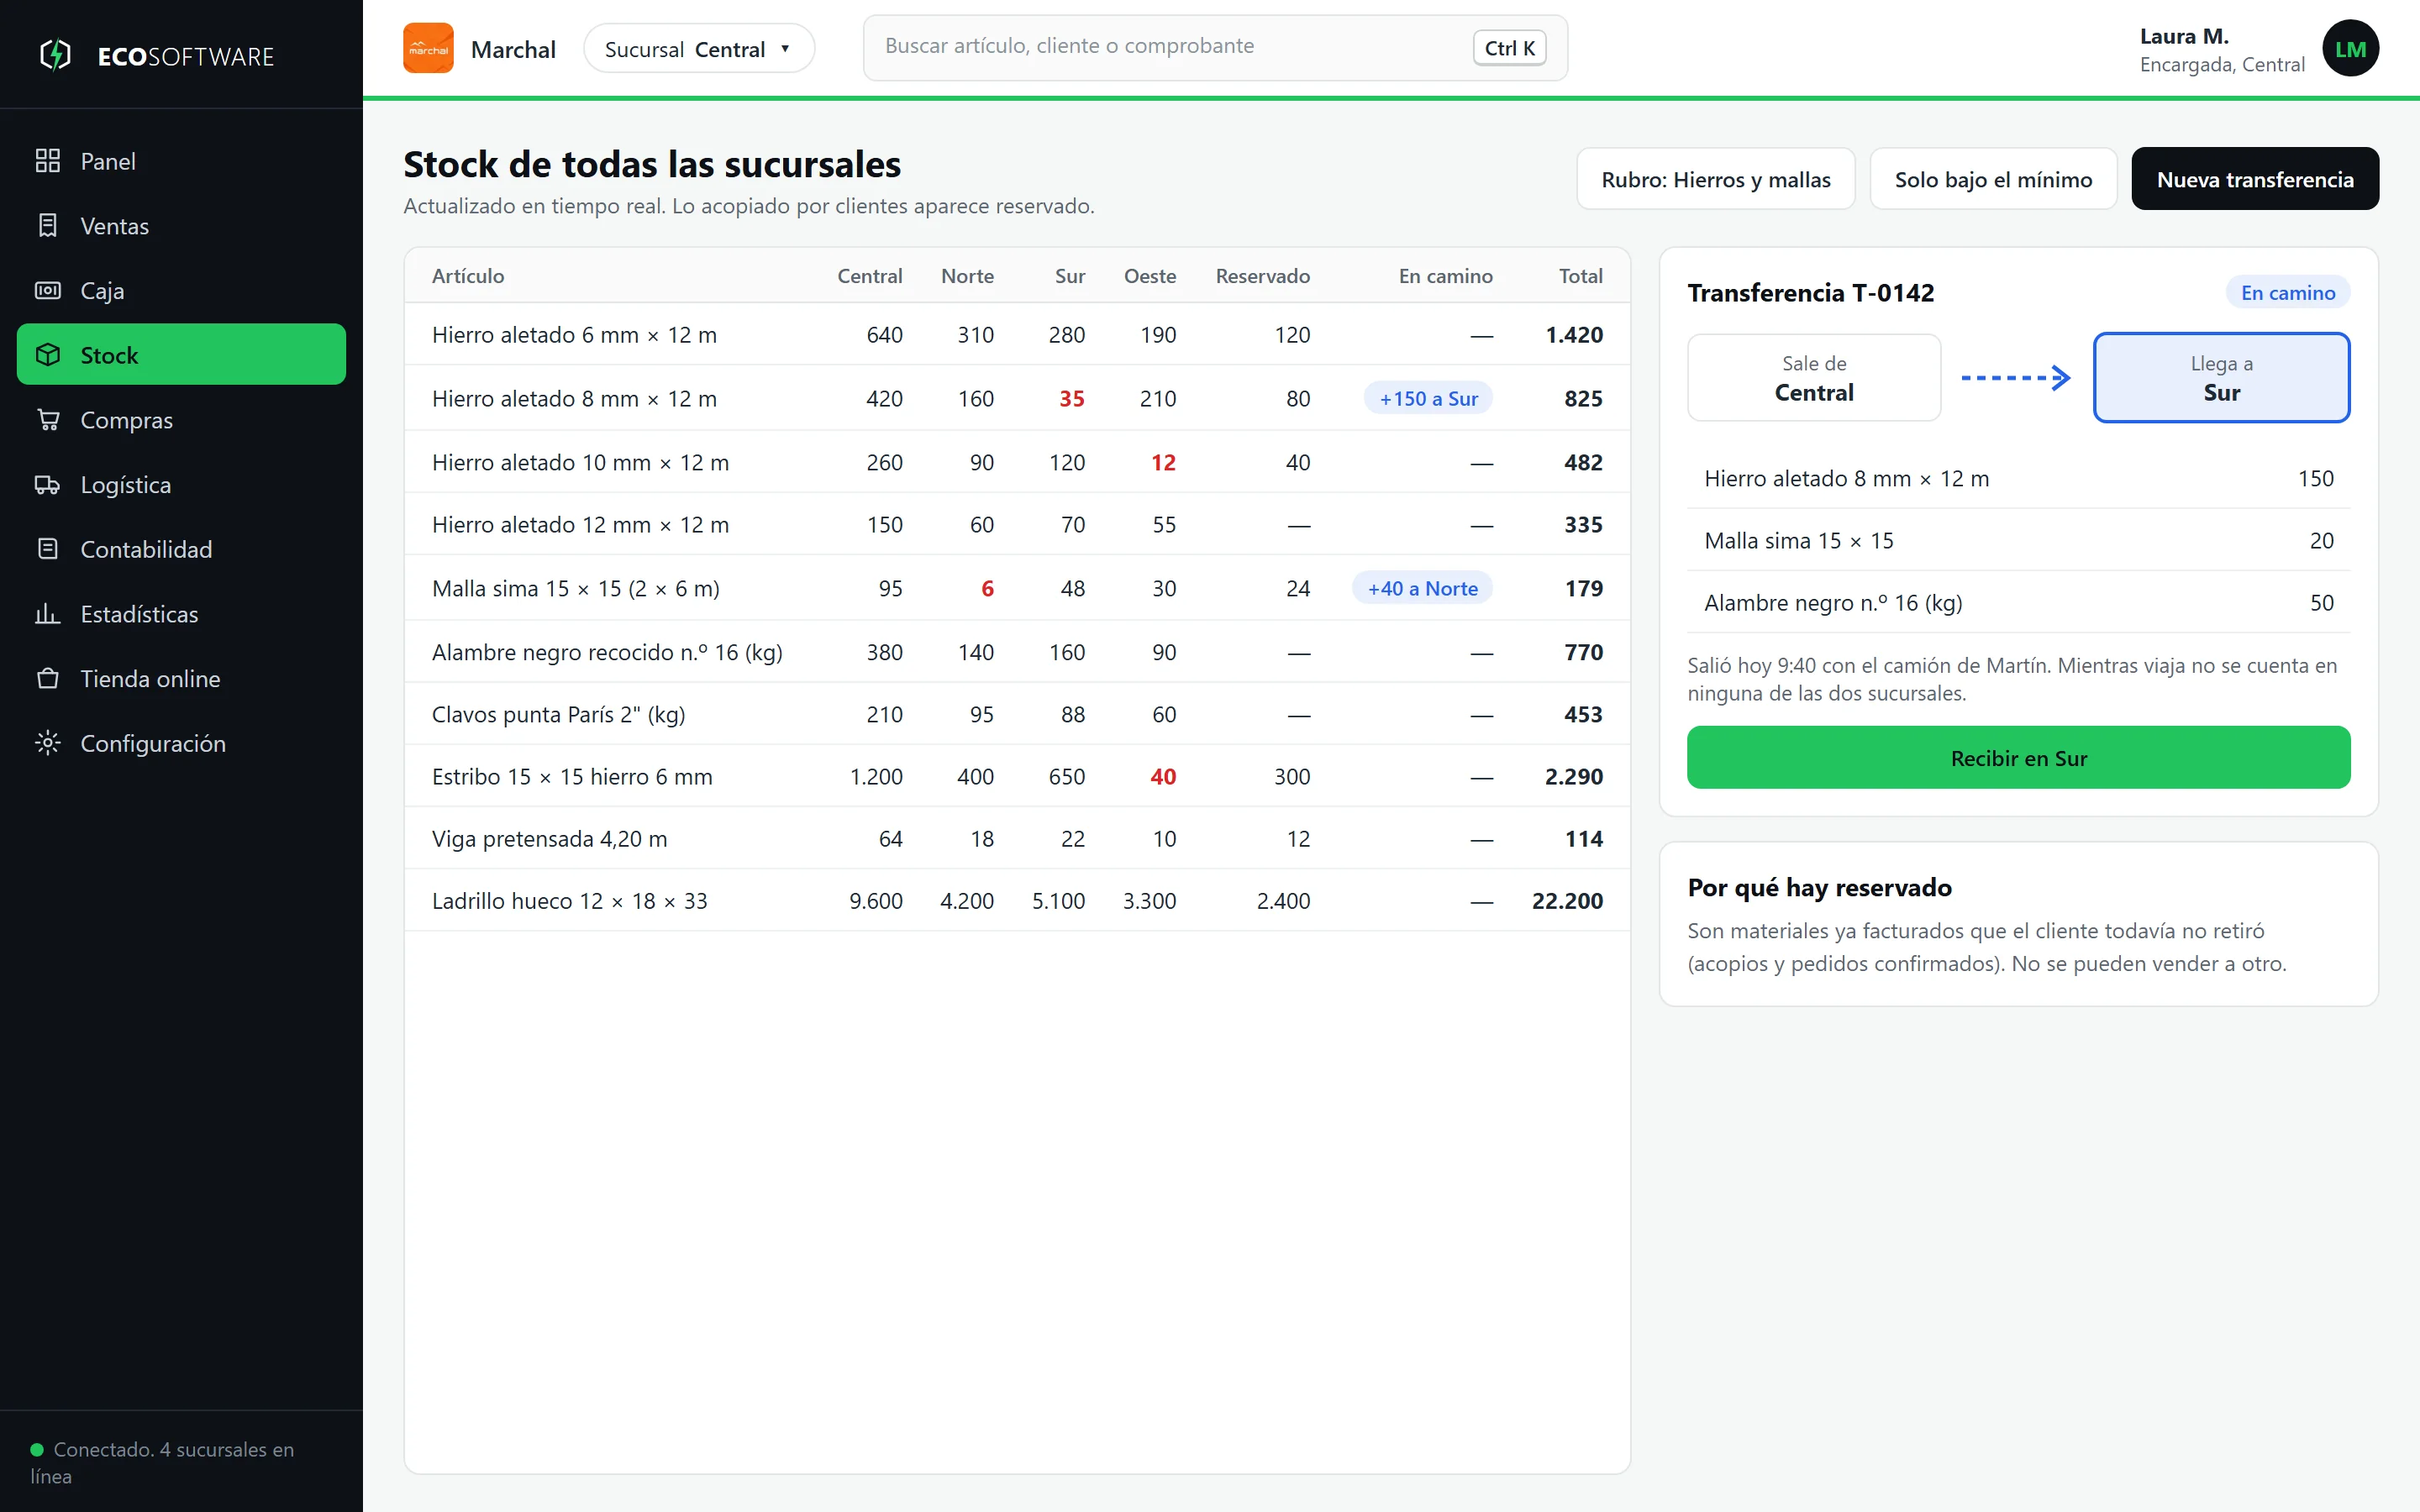Click the orange Marchal company logo
The height and width of the screenshot is (1512, 2420).
(x=428, y=48)
